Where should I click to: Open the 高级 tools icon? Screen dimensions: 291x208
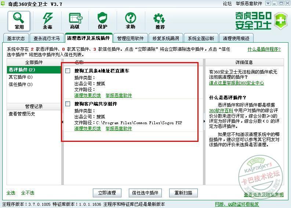[75, 21]
